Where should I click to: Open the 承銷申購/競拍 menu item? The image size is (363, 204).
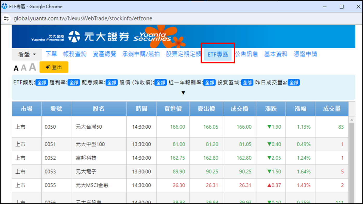pos(141,54)
